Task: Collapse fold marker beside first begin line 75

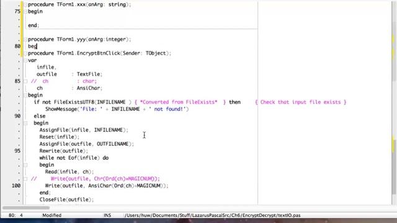Action: [25, 11]
